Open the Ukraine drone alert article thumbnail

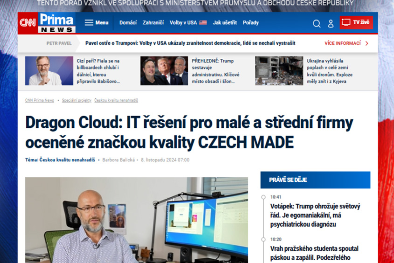pyautogui.click(x=279, y=71)
